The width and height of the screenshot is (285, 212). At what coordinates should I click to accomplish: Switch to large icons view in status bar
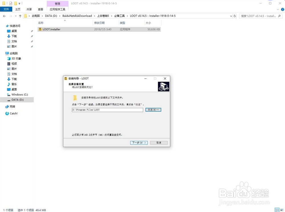(x=282, y=210)
